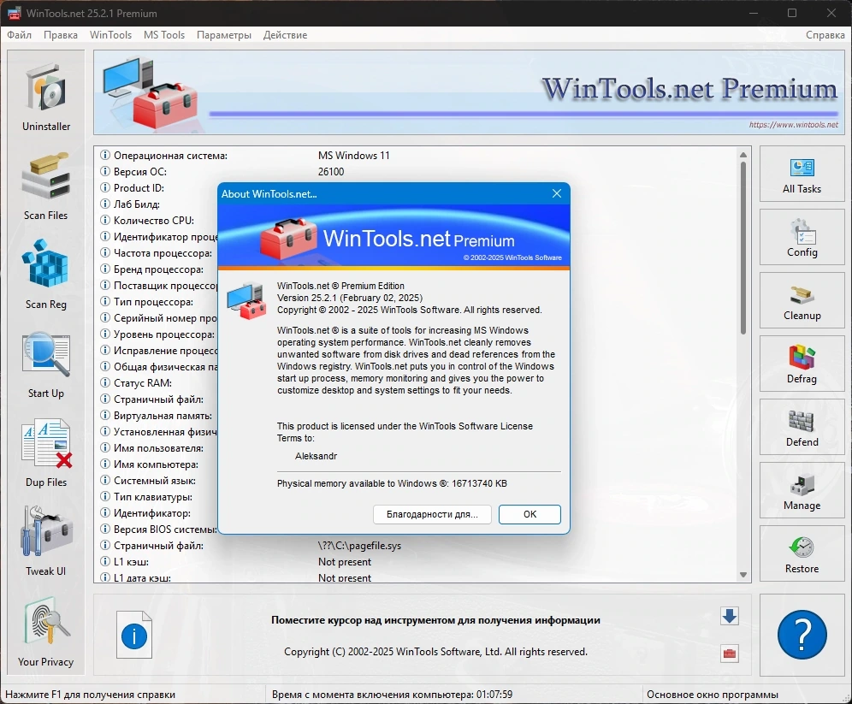The height and width of the screenshot is (704, 852).
Task: Open the MS Tools menu
Action: pos(164,35)
